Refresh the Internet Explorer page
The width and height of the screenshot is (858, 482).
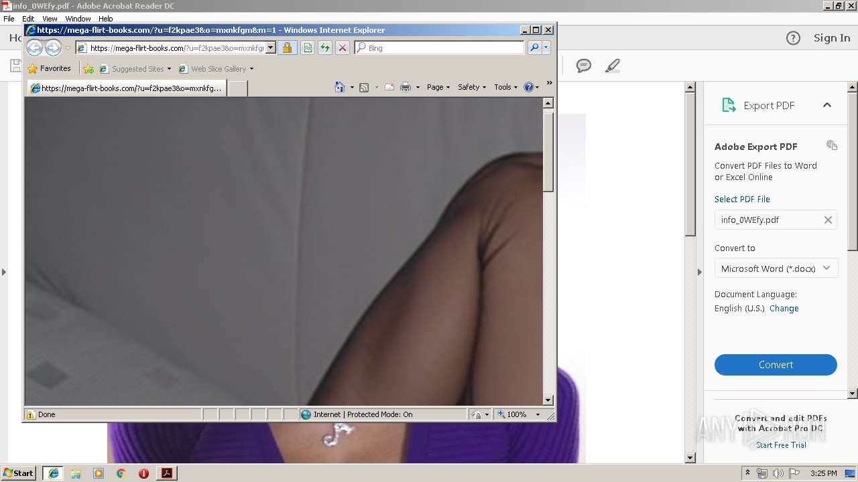point(325,48)
